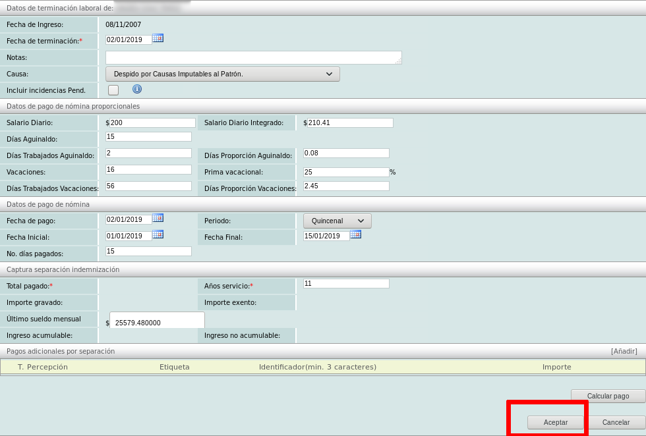This screenshot has height=436, width=646.
Task: Click the Añadir link for additional payments
Action: click(624, 351)
